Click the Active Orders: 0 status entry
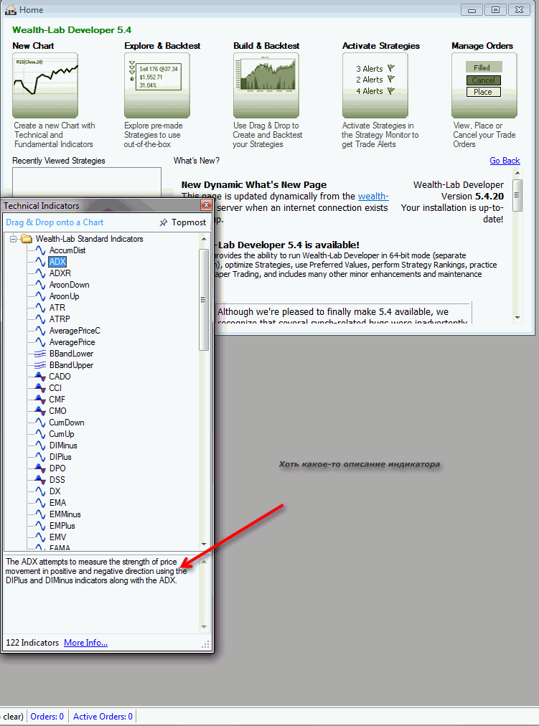 tap(103, 716)
